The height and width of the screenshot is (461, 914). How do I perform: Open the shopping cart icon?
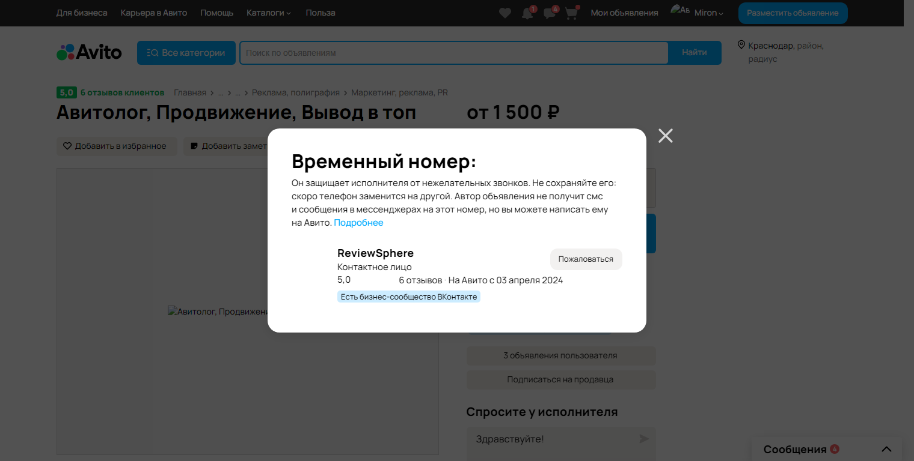pos(571,13)
